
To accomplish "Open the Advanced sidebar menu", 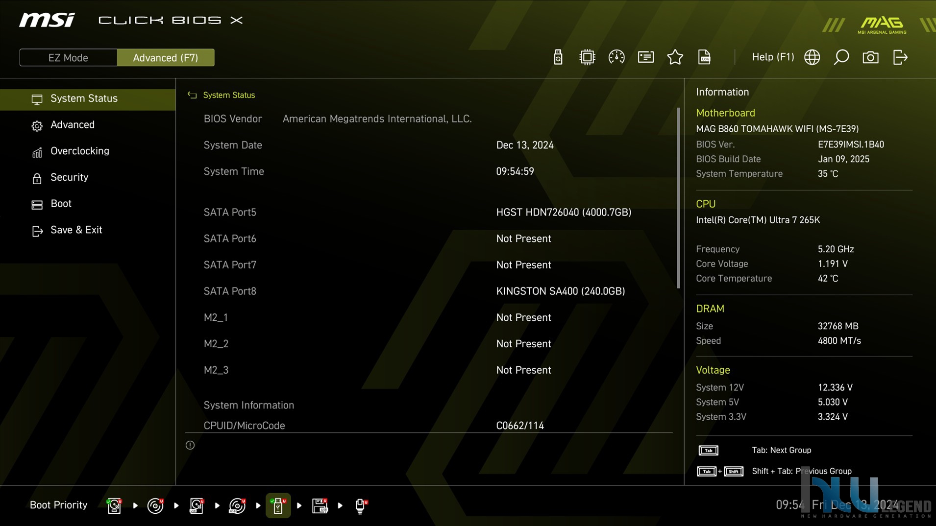I will (x=88, y=125).
